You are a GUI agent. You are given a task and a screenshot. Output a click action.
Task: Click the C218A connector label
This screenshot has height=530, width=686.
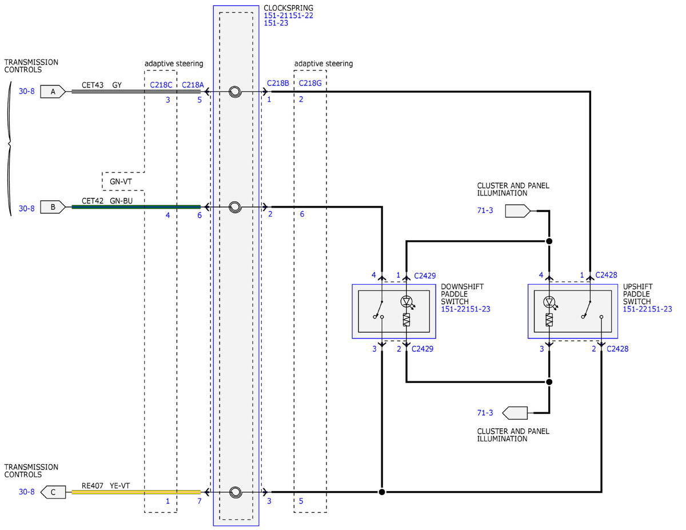tap(193, 85)
